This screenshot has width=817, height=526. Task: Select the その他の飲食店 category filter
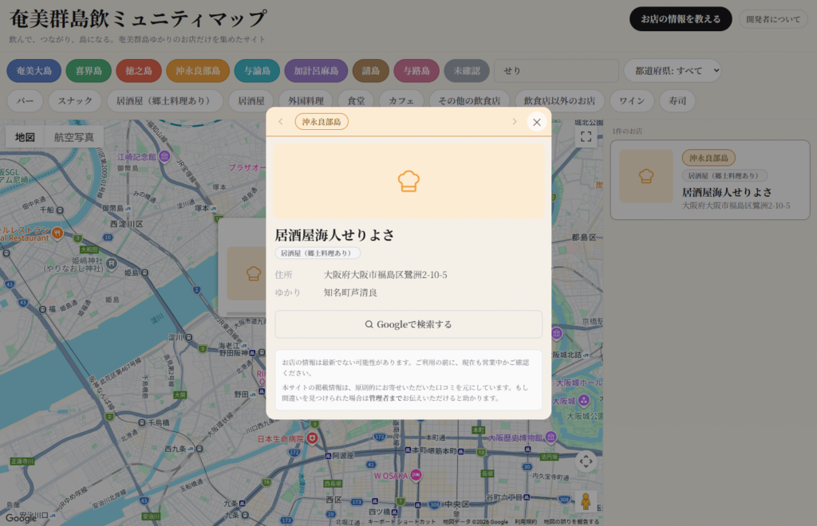coord(469,101)
